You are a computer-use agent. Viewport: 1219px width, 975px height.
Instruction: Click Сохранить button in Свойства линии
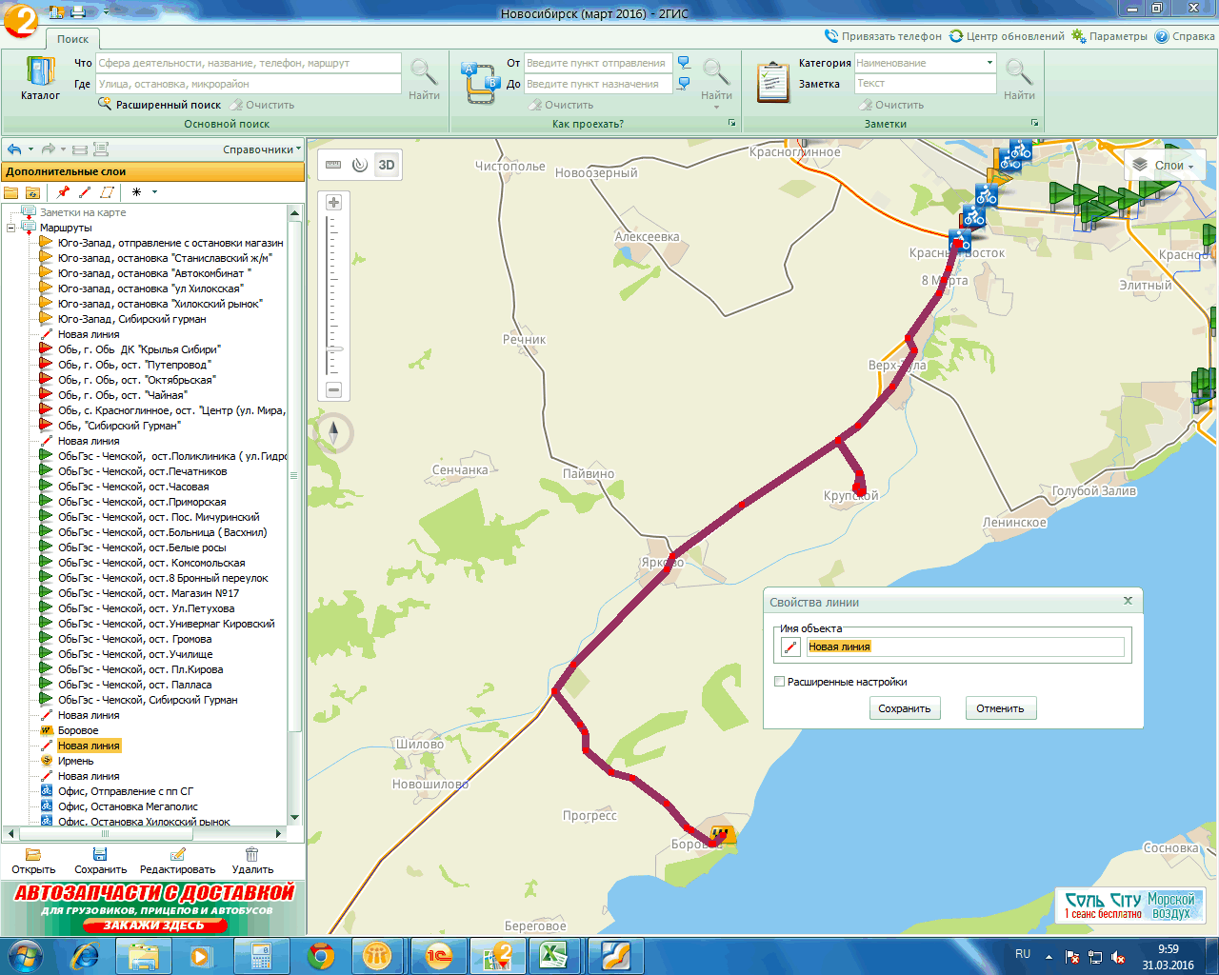[905, 708]
